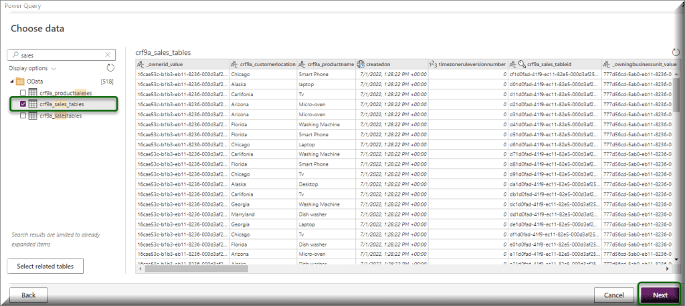Image resolution: width=685 pixels, height=306 pixels.
Task: Select the crf9a_salestables tree row label
Action: [61, 116]
